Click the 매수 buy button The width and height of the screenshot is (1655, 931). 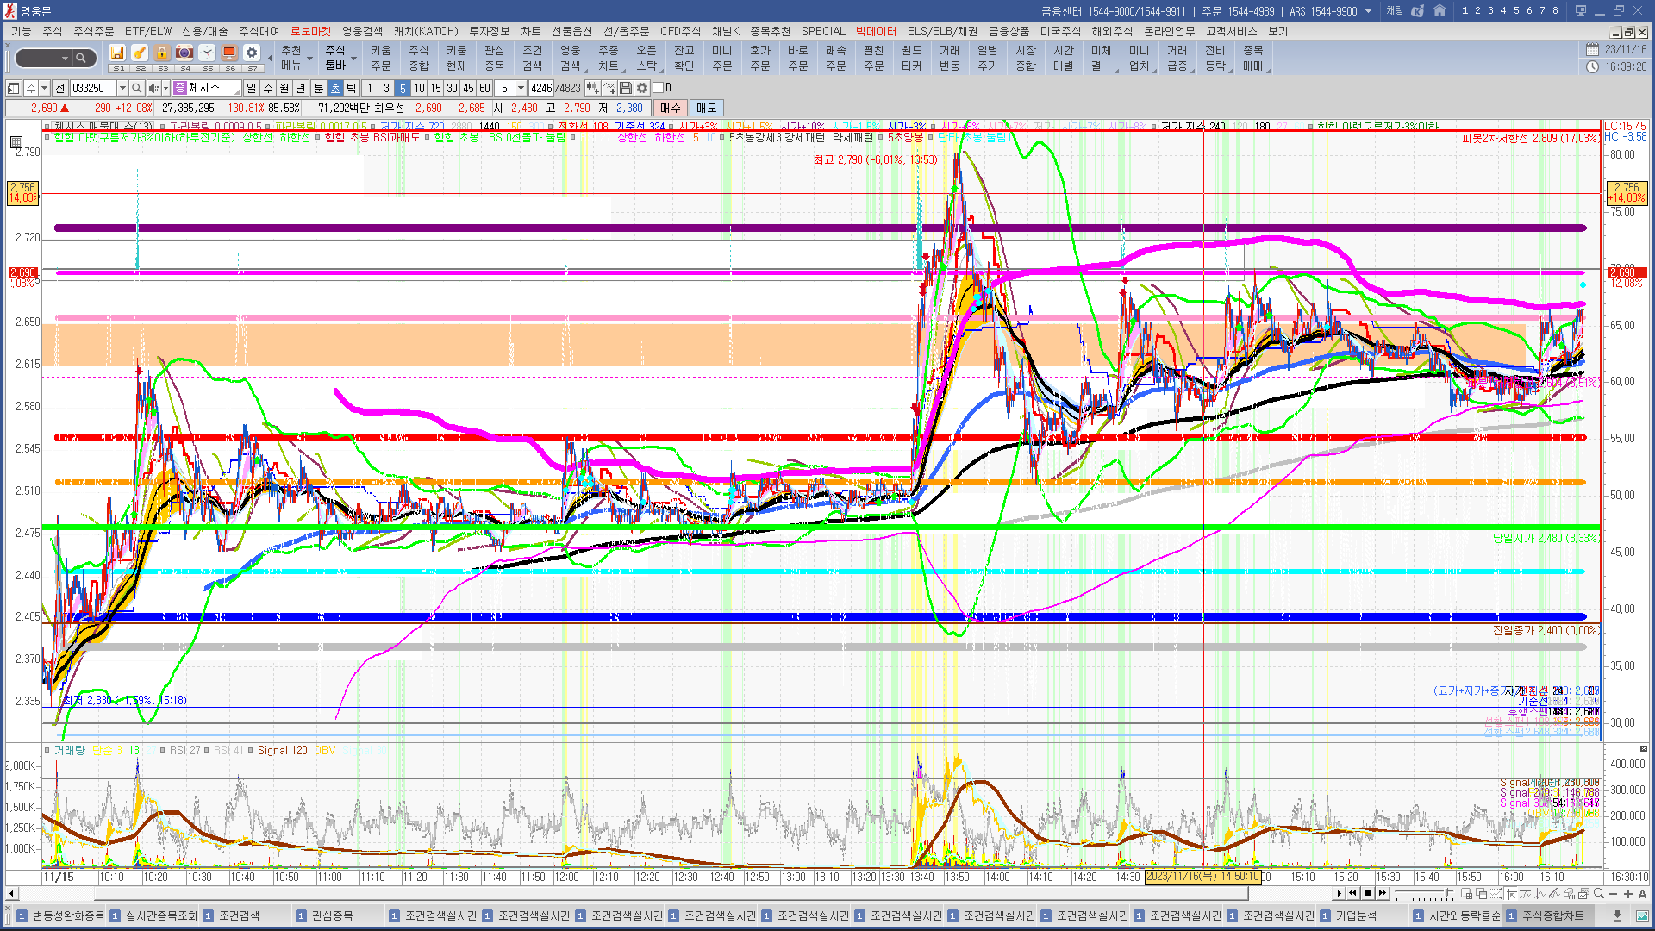(x=671, y=108)
